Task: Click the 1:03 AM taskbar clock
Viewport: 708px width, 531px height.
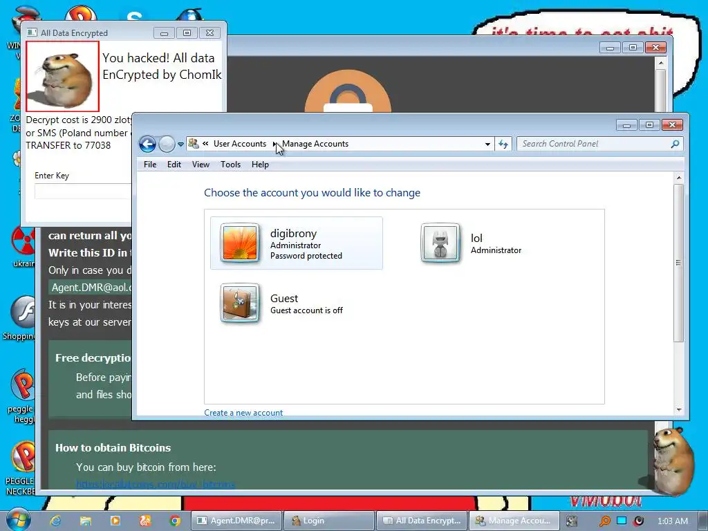Action: pyautogui.click(x=672, y=521)
